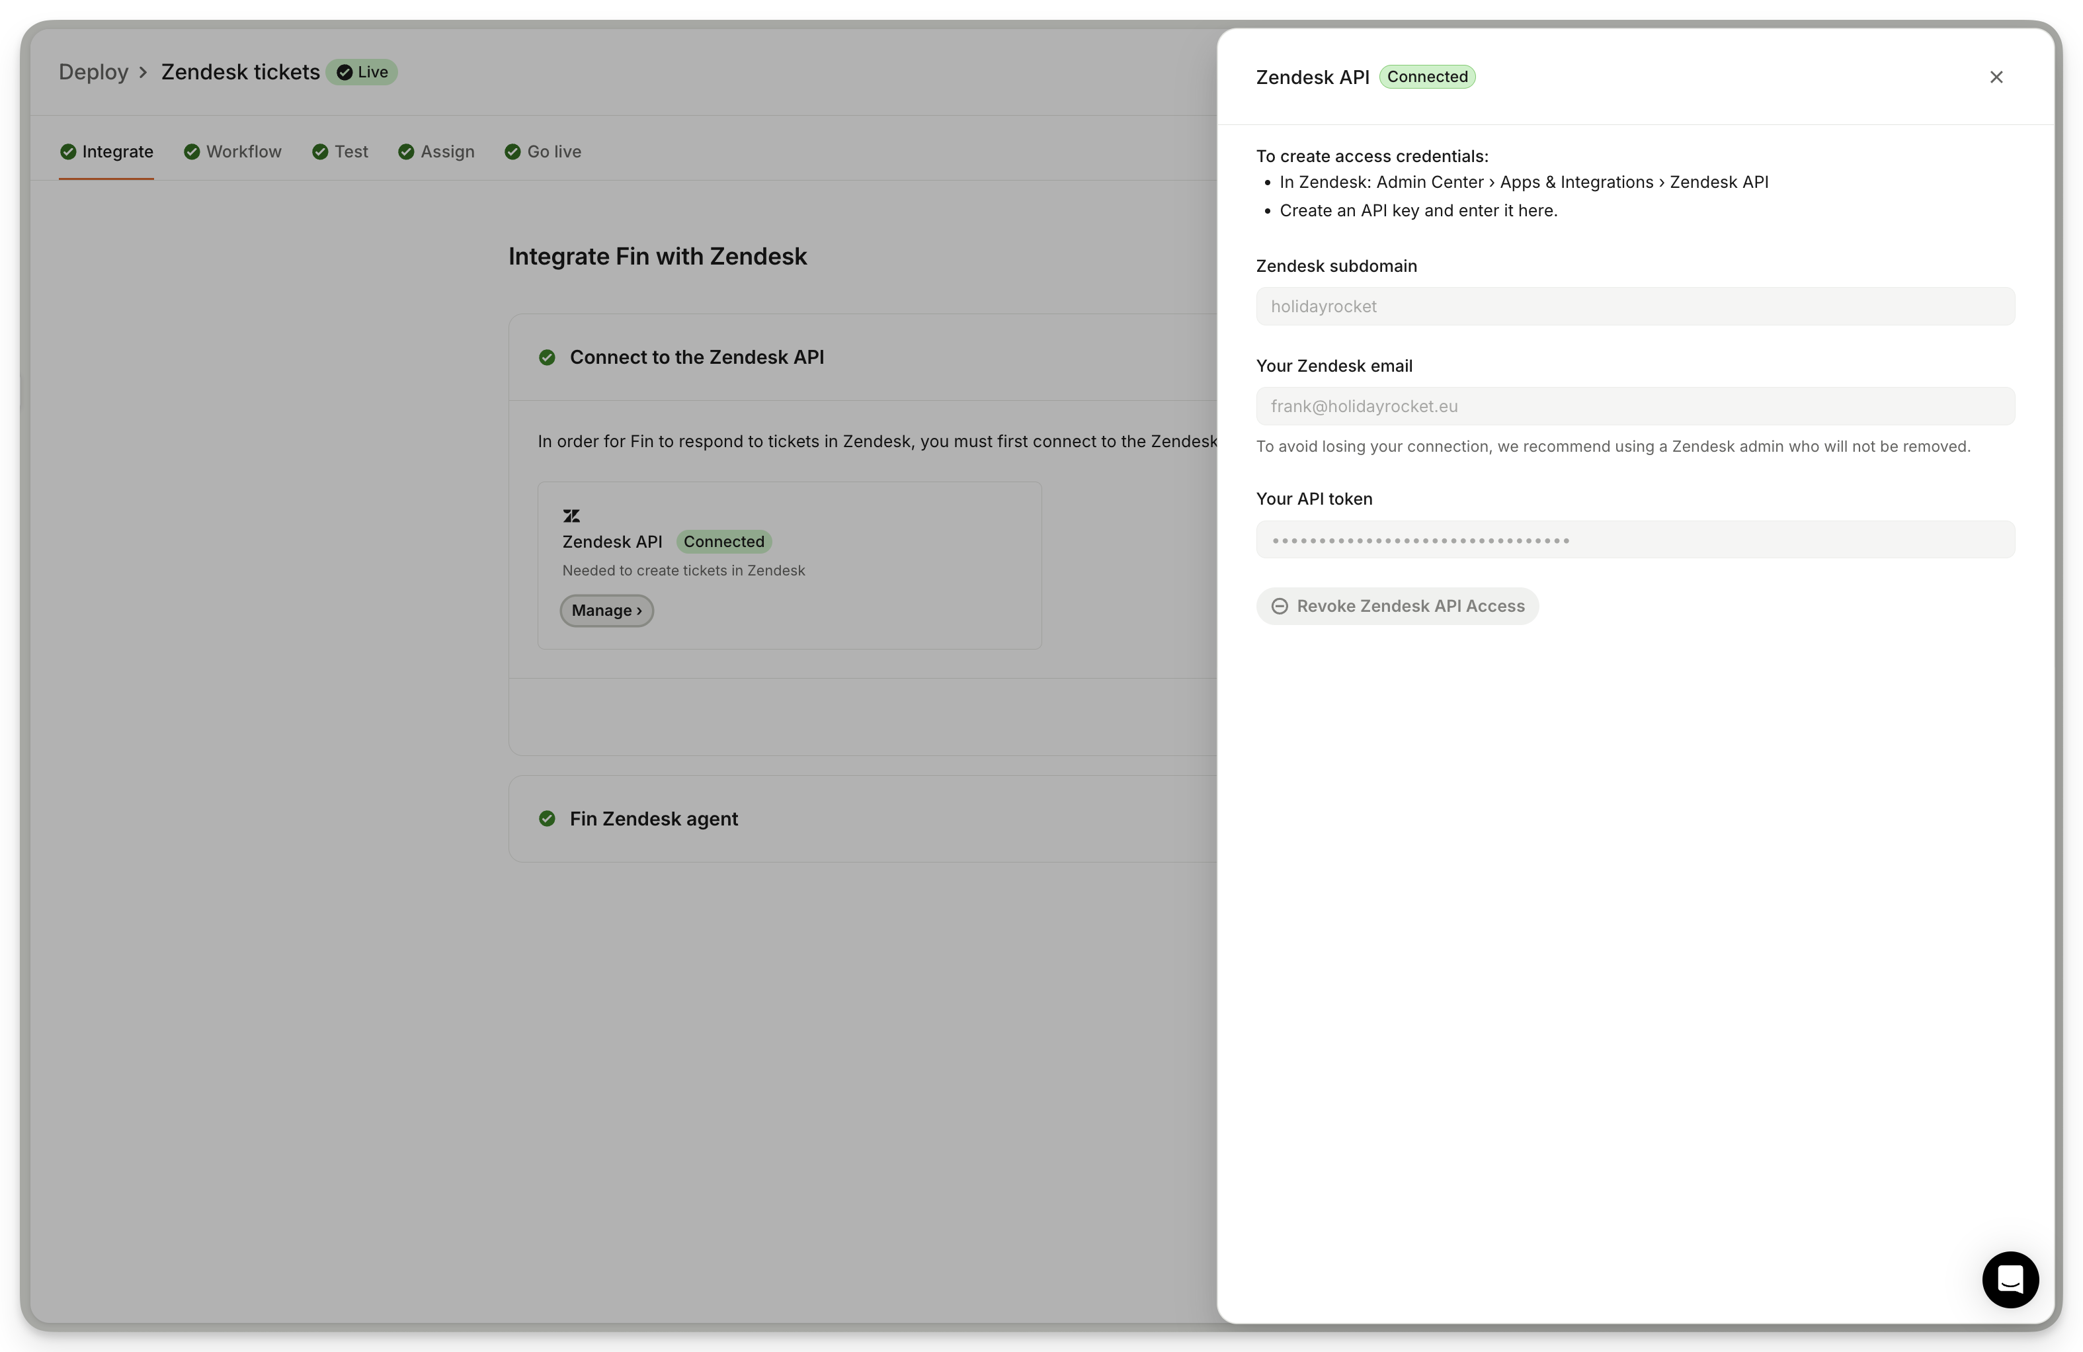This screenshot has height=1352, width=2083.
Task: Click the Zendesk logo icon in card
Action: [571, 516]
